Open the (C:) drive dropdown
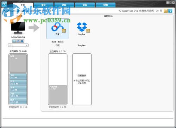Viewport: 176px width, 128px height. click(x=18, y=45)
